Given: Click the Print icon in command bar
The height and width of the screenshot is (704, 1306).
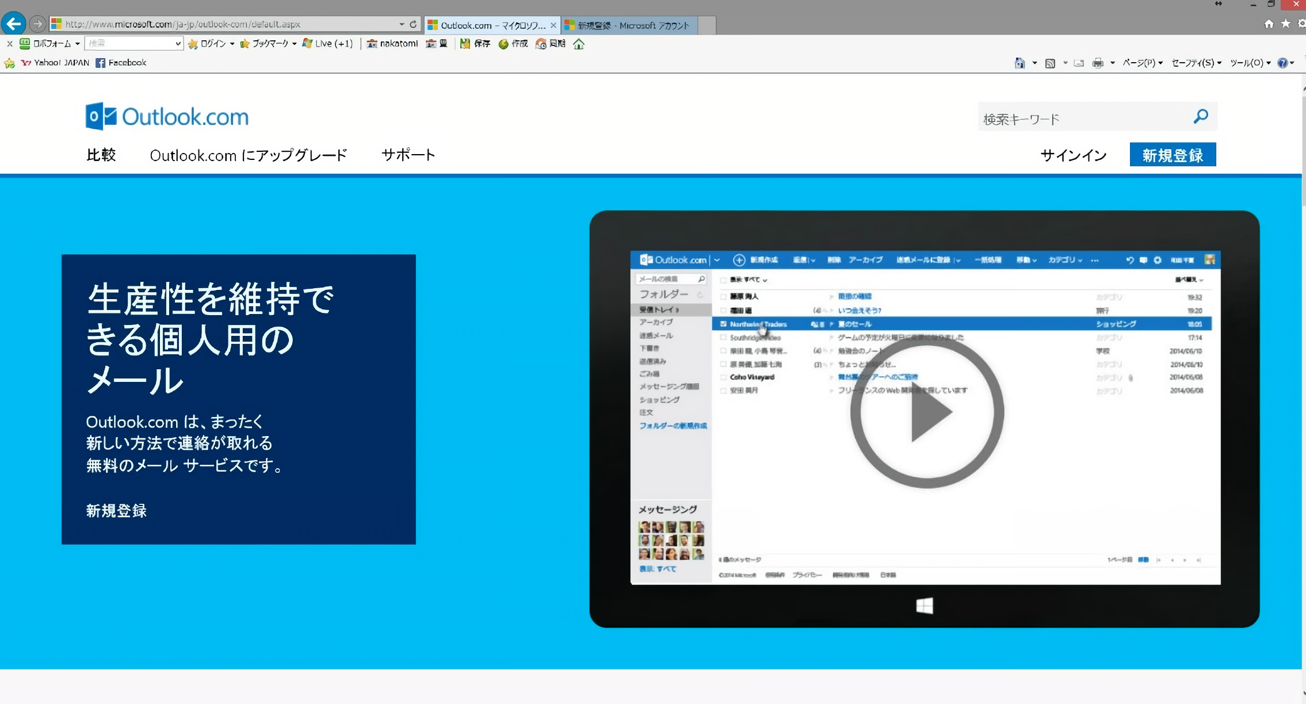Looking at the screenshot, I should (1098, 63).
